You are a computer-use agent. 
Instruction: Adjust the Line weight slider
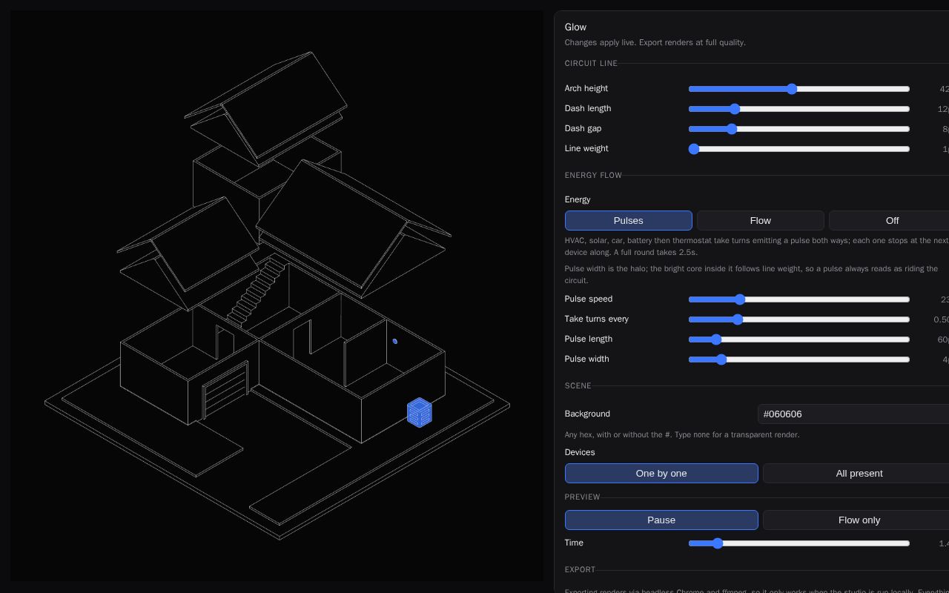[799, 149]
